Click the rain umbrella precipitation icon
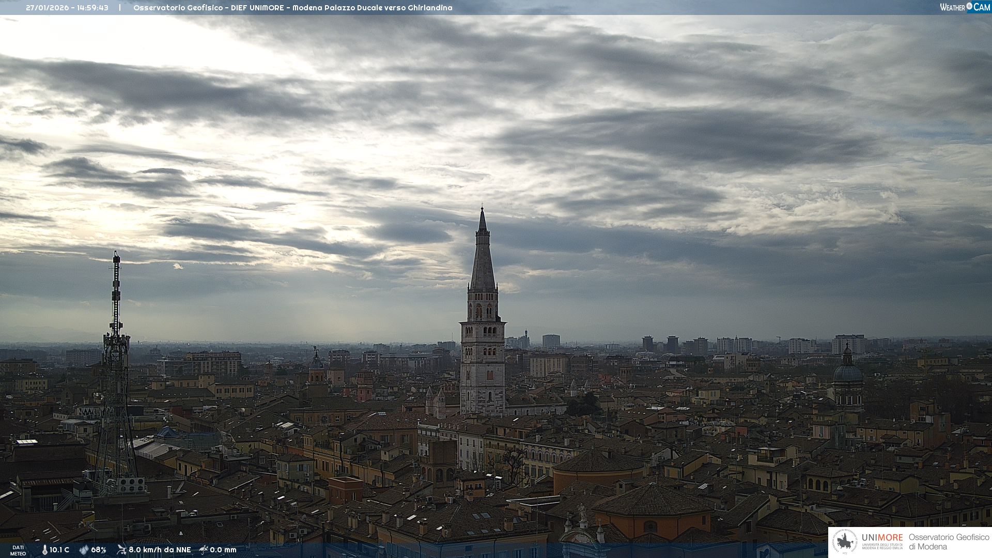The image size is (992, 558). coord(204,550)
